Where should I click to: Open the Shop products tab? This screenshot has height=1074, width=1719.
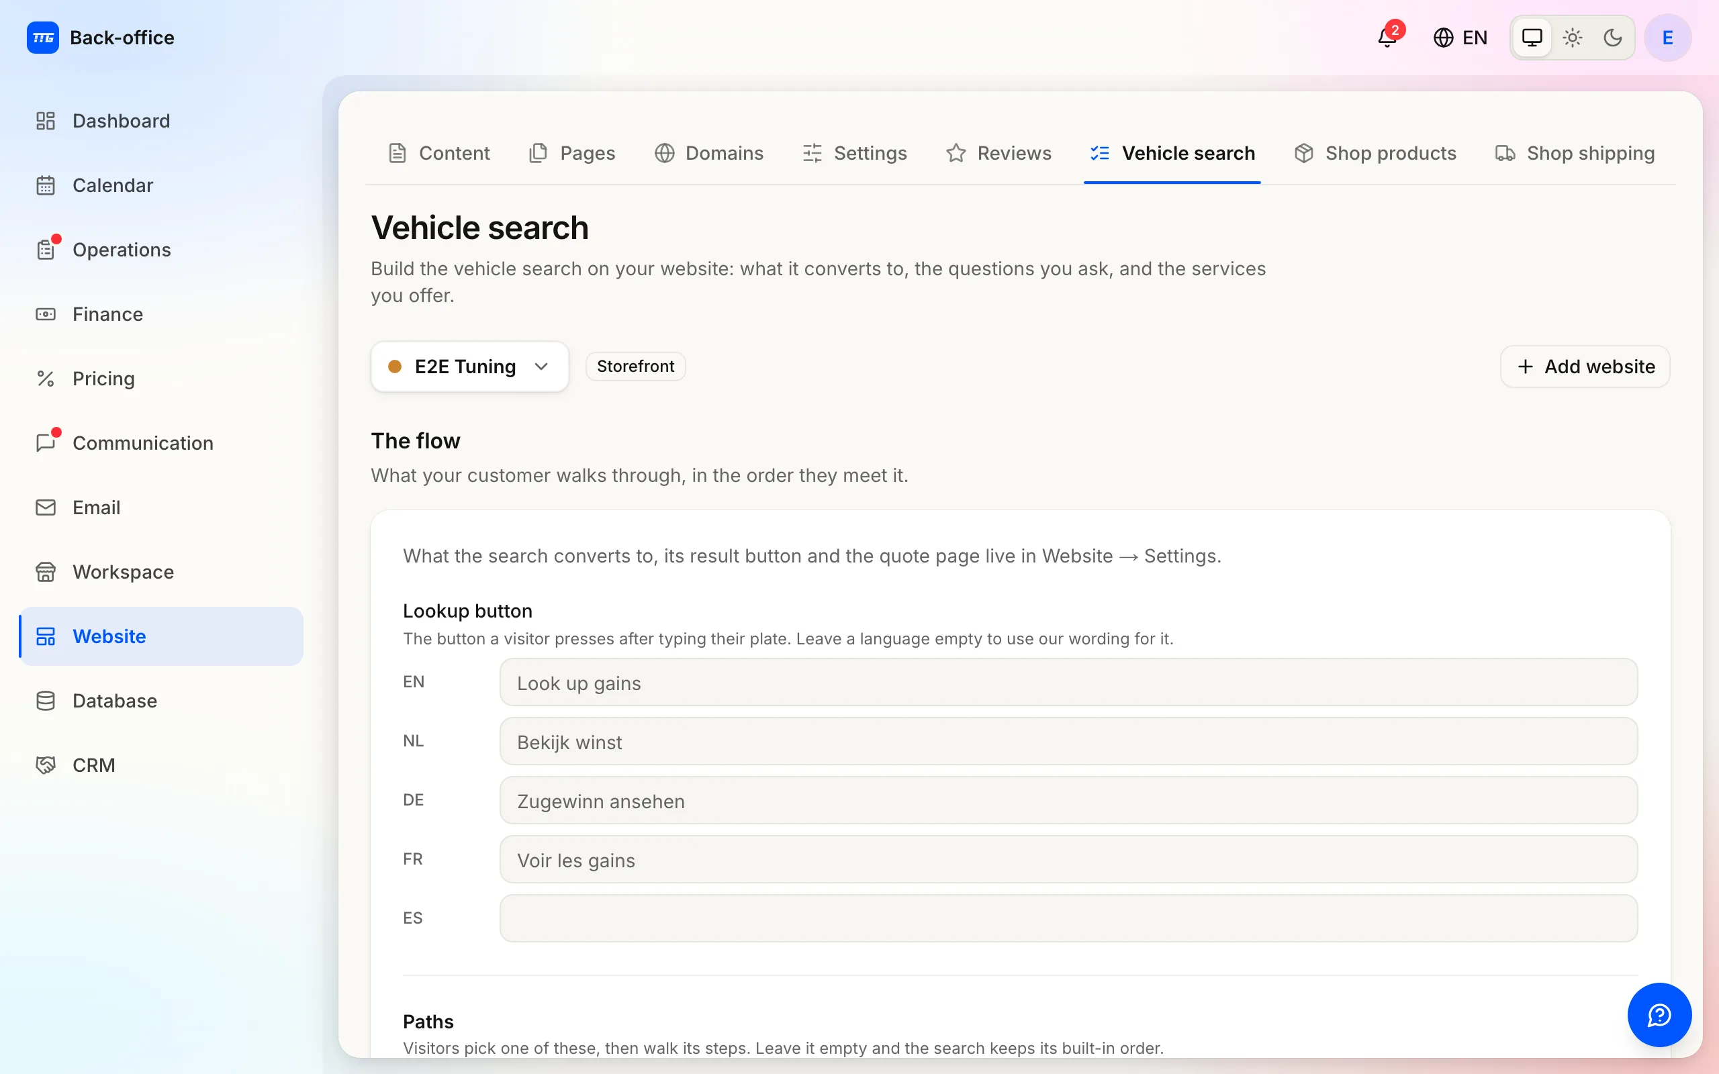point(1375,153)
